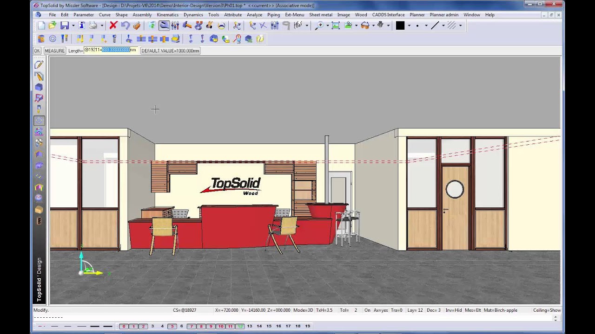This screenshot has height=334, width=595.
Task: Click the sliders parameters icon next to hammer
Action: point(175,26)
